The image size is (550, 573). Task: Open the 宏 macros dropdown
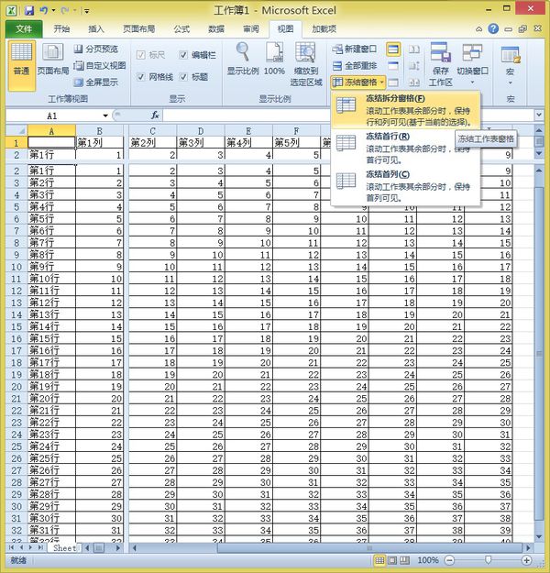[x=511, y=64]
